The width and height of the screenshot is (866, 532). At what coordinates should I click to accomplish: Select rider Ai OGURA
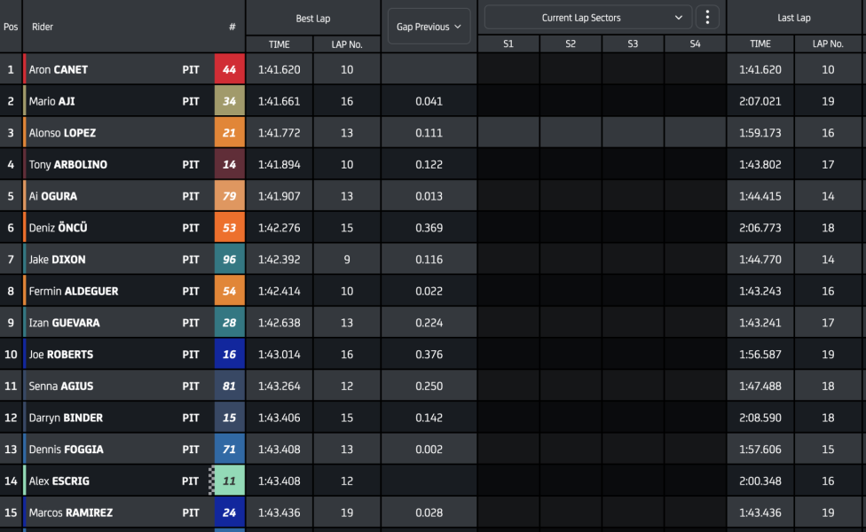[53, 196]
